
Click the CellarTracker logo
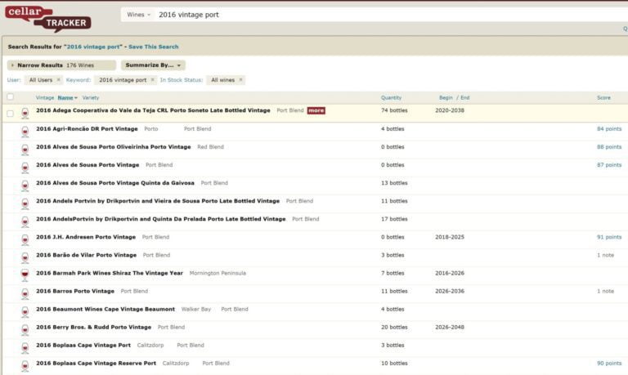click(x=47, y=19)
